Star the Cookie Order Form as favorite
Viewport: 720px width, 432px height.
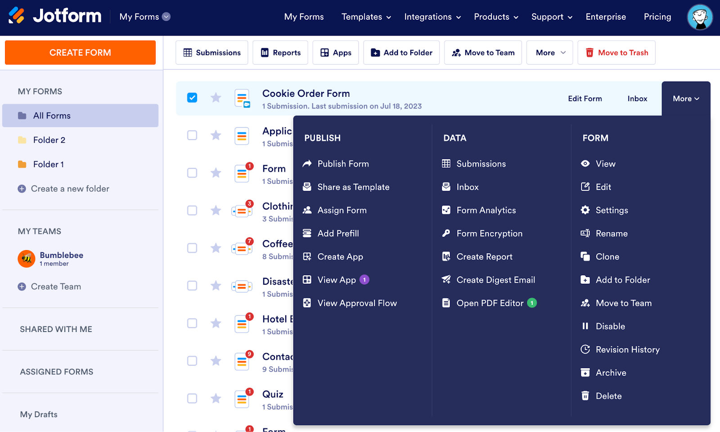[216, 98]
